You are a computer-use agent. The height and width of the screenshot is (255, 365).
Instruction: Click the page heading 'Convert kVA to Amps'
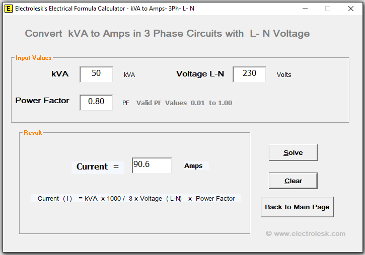(167, 34)
